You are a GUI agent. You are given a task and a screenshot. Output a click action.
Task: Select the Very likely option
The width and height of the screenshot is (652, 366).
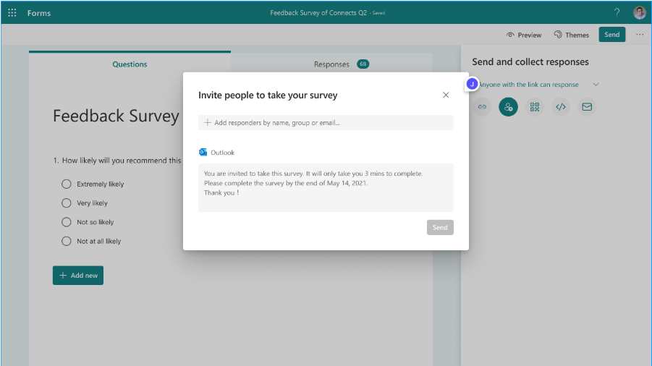85,203
